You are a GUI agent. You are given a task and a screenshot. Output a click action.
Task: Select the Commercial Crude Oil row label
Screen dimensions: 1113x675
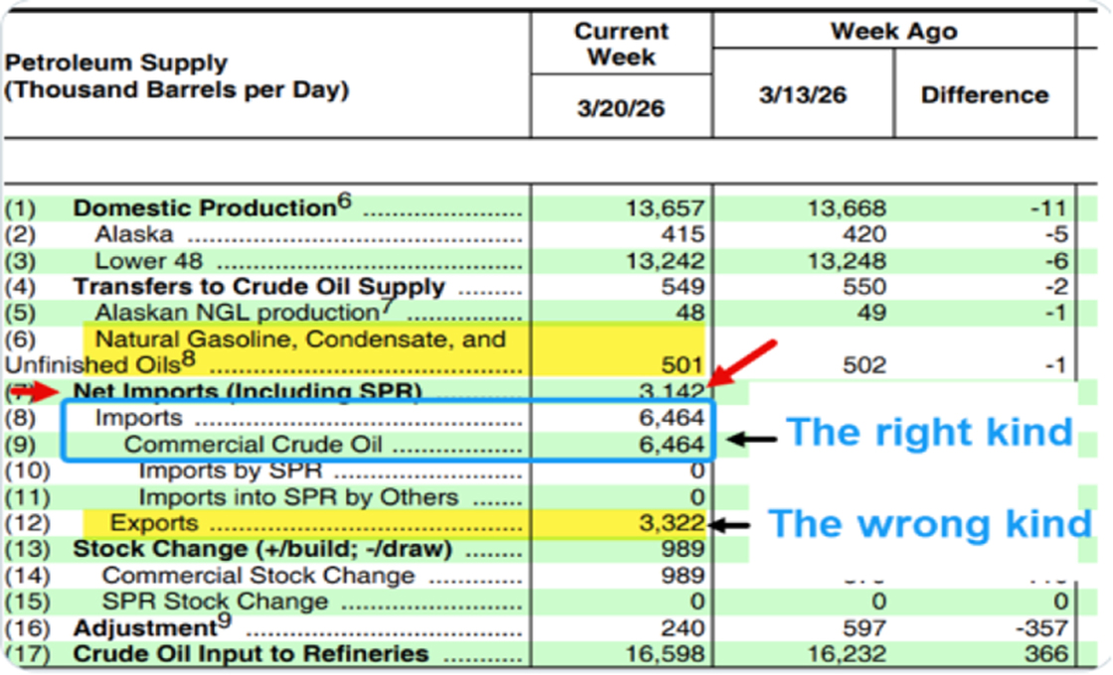tap(256, 445)
